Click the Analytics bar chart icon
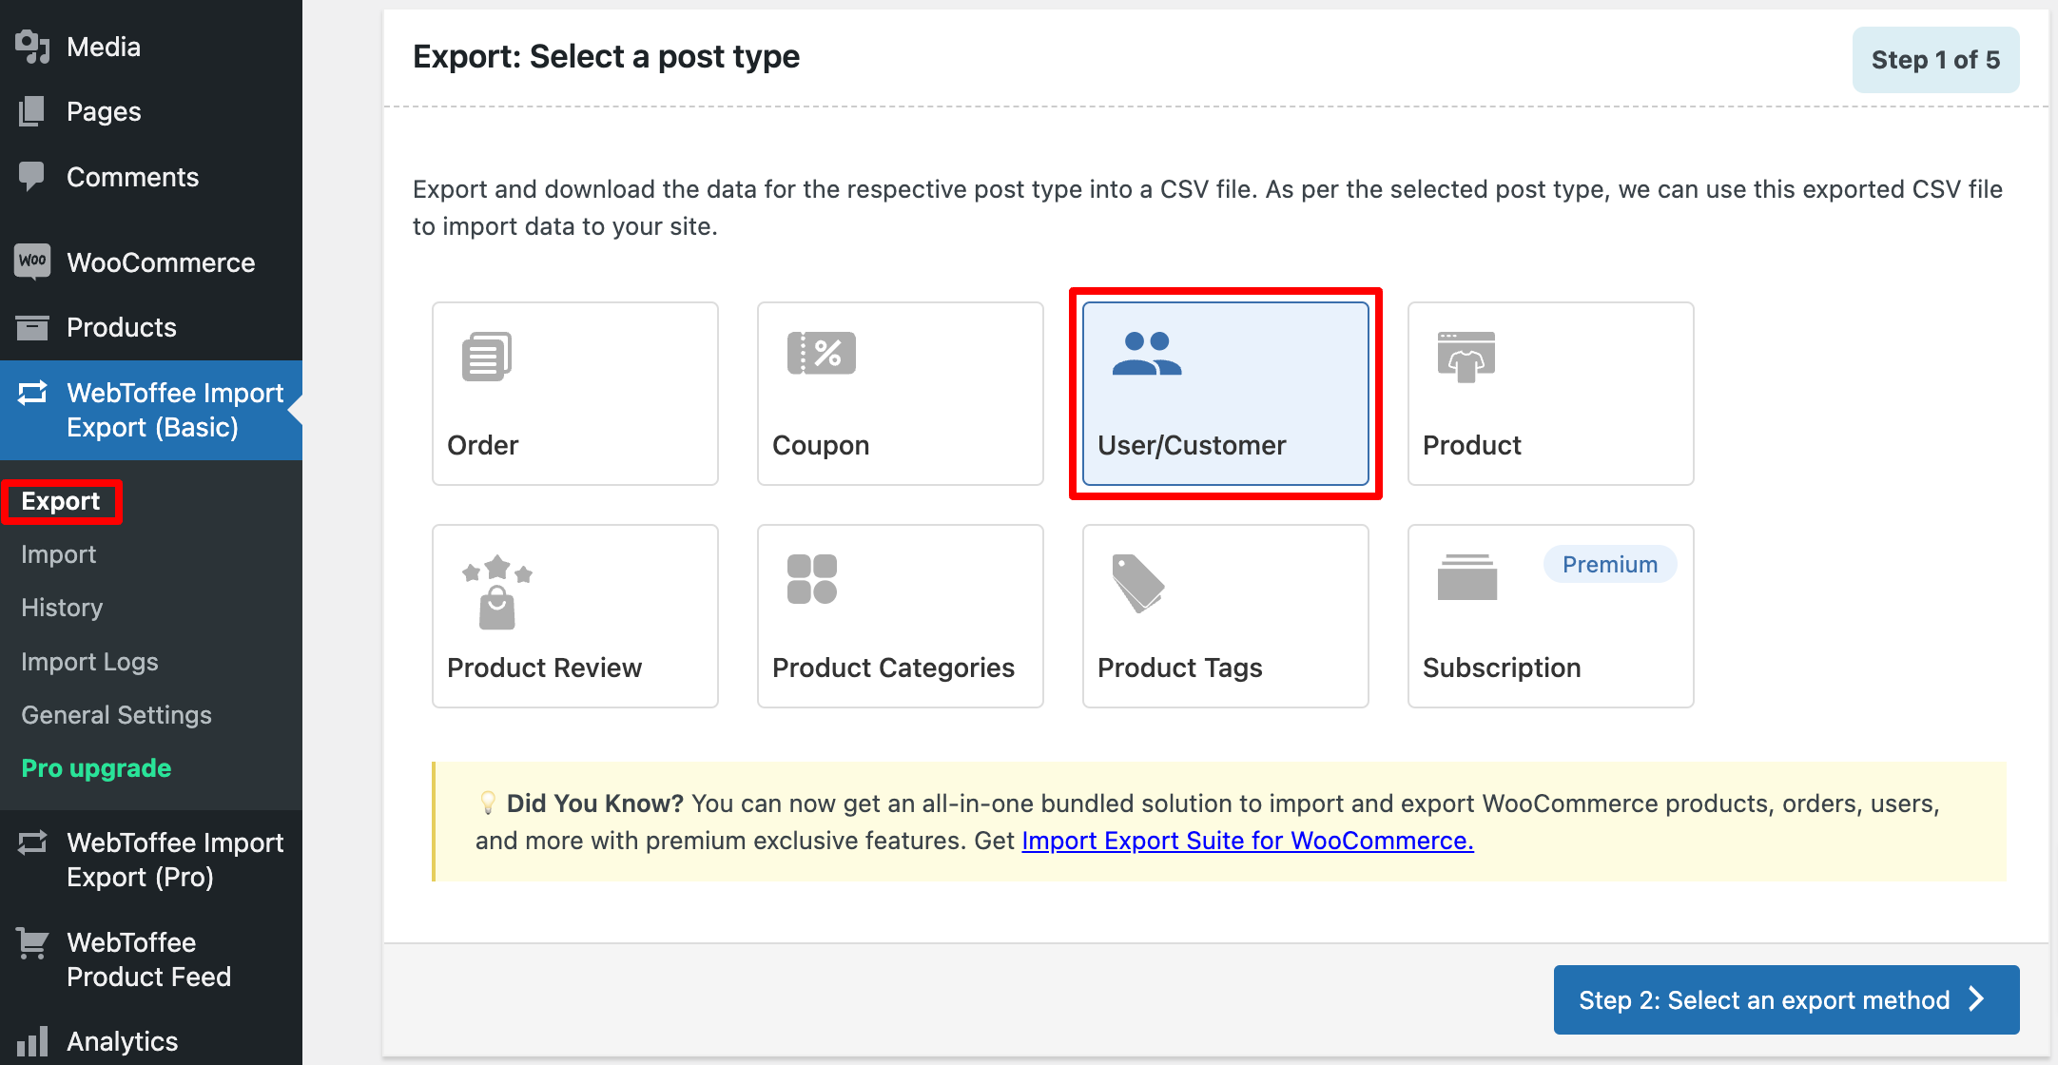2058x1065 pixels. click(x=32, y=1042)
